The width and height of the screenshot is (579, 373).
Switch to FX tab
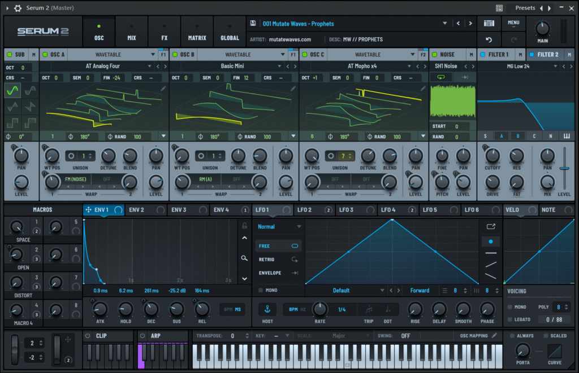[x=164, y=32]
